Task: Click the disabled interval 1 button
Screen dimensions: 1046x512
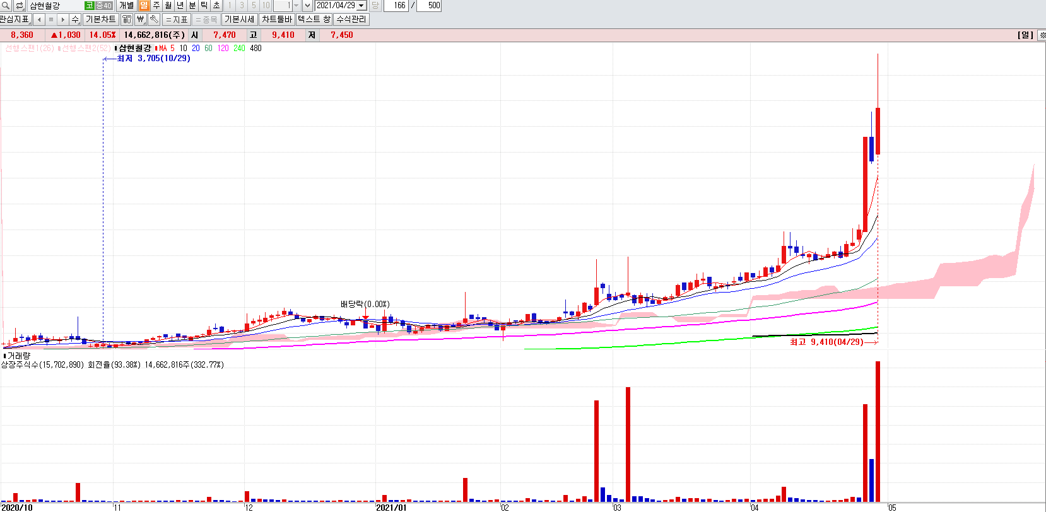Action: tap(230, 5)
